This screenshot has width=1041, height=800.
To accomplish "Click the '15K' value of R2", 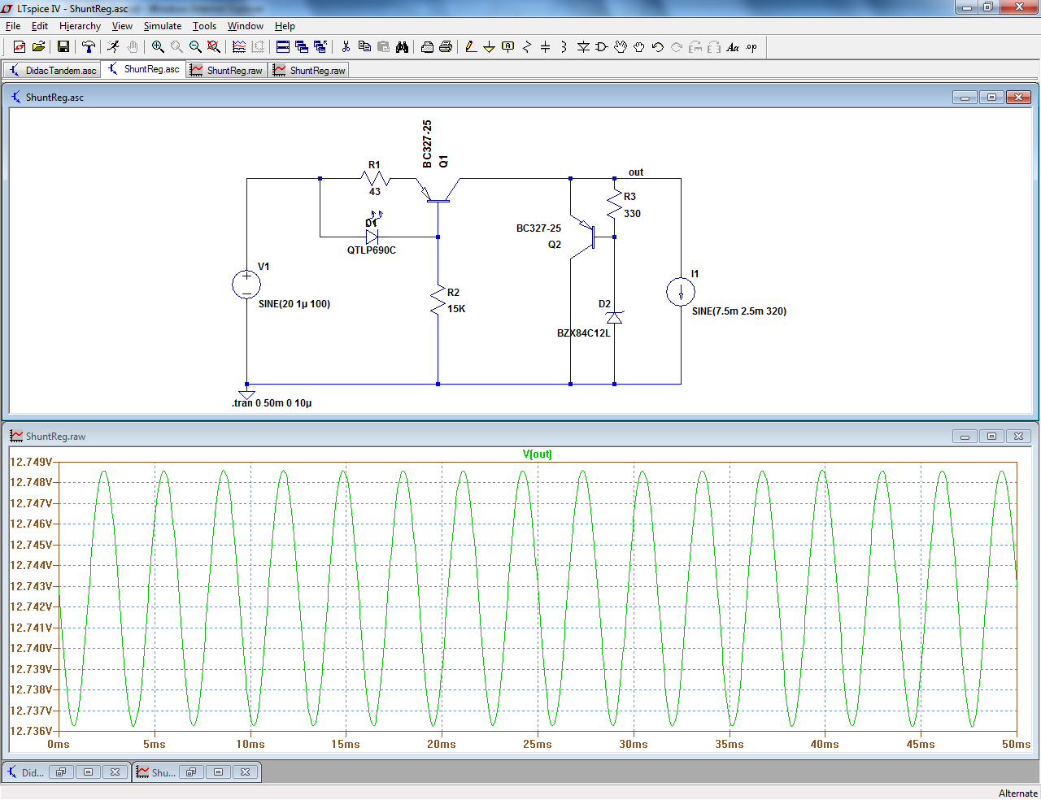I will (456, 309).
